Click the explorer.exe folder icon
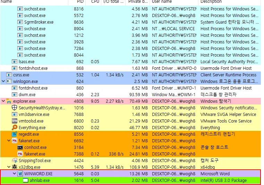This screenshot has height=185, width=264. [x=9, y=101]
